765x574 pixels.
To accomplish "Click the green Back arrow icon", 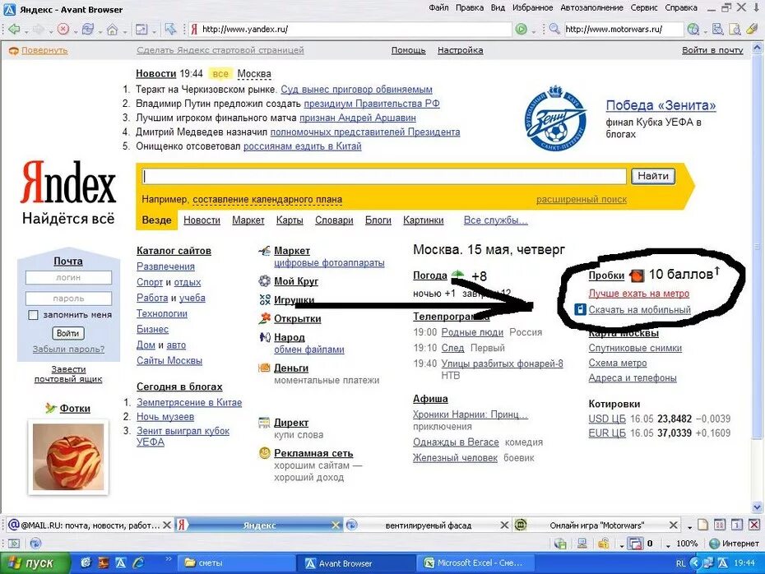I will pos(14,30).
